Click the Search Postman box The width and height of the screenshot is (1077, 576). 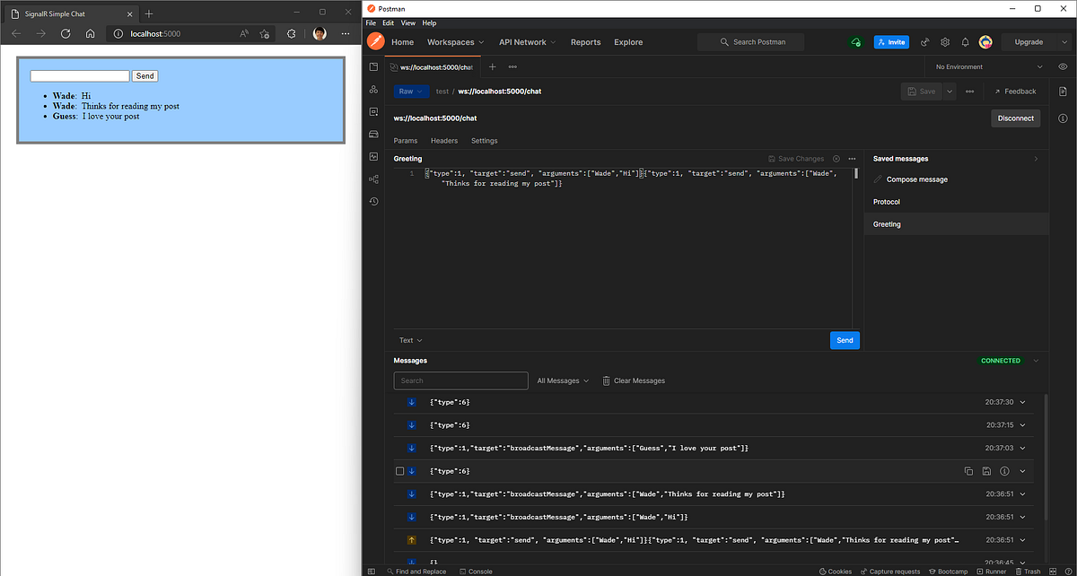(x=750, y=42)
